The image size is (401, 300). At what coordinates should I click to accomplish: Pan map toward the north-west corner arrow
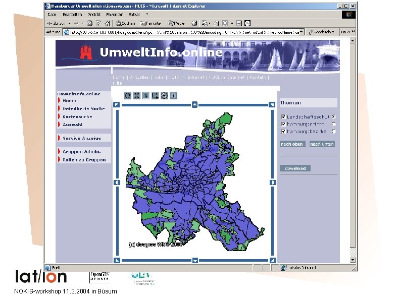coord(116,104)
